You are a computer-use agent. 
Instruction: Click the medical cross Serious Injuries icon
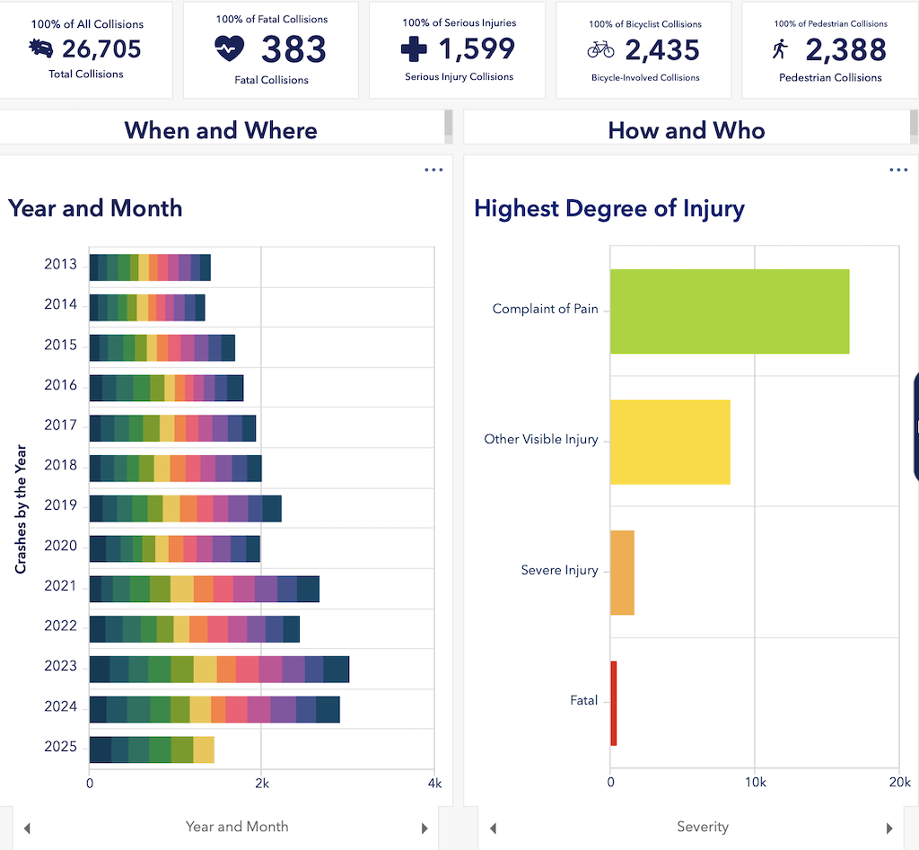pos(414,48)
